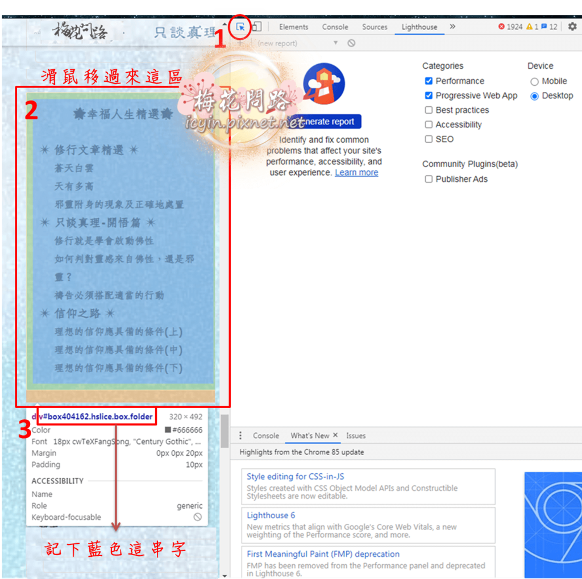The image size is (582, 579).
Task: Open the Lighthouse 6 news link
Action: coord(271,515)
